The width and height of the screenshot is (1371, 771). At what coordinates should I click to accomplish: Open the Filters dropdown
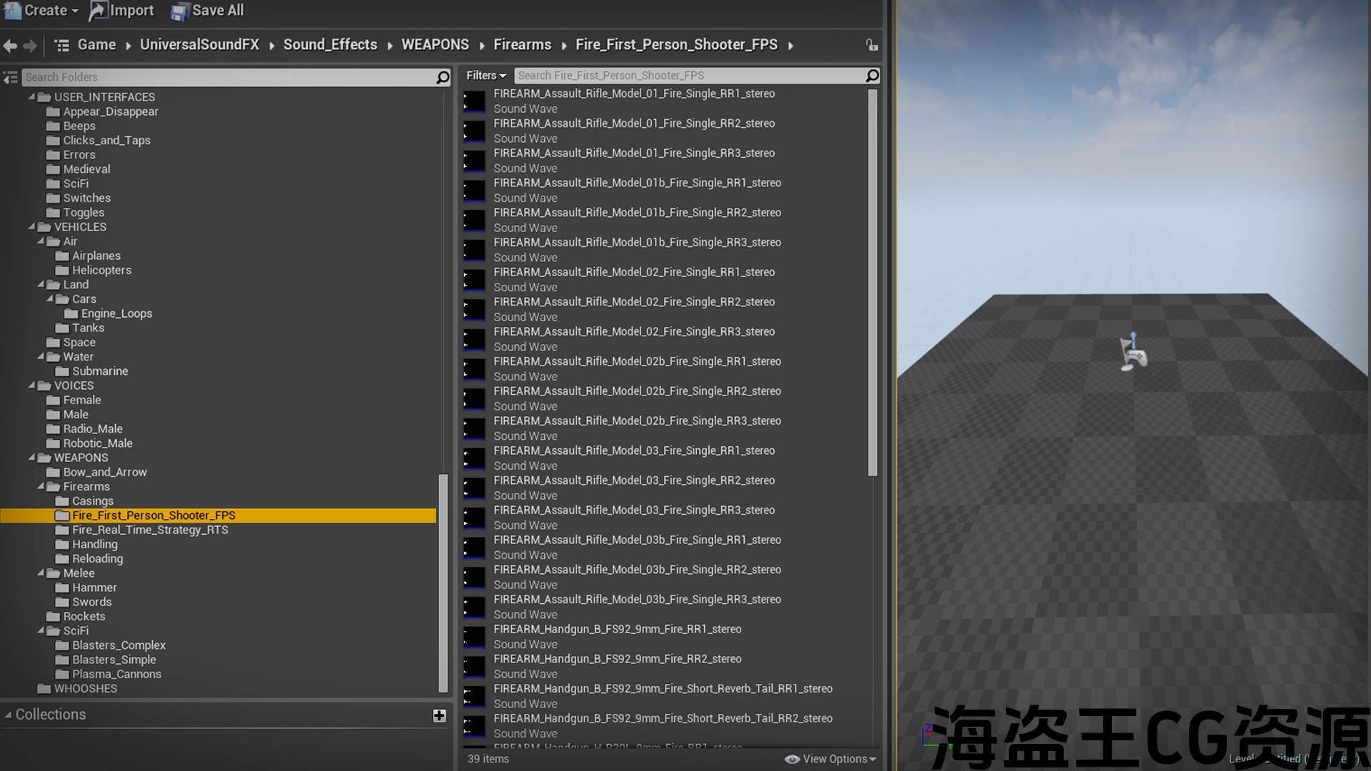tap(486, 76)
